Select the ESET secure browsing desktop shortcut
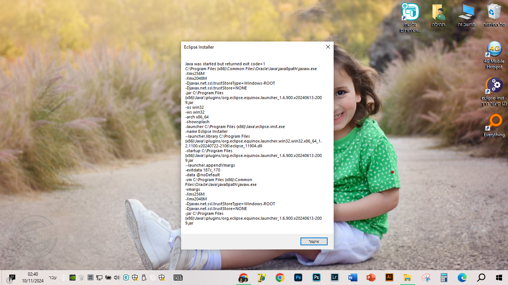The image size is (508, 285). coord(410,18)
